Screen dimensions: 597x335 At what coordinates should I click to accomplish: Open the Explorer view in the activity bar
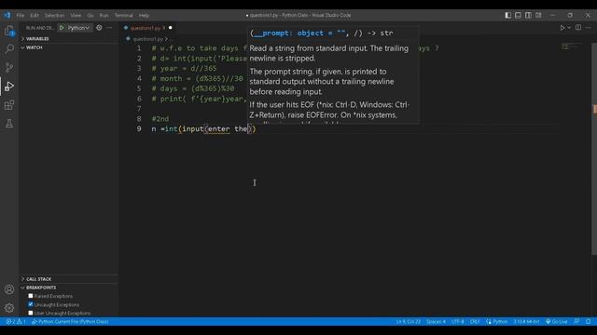pyautogui.click(x=9, y=31)
